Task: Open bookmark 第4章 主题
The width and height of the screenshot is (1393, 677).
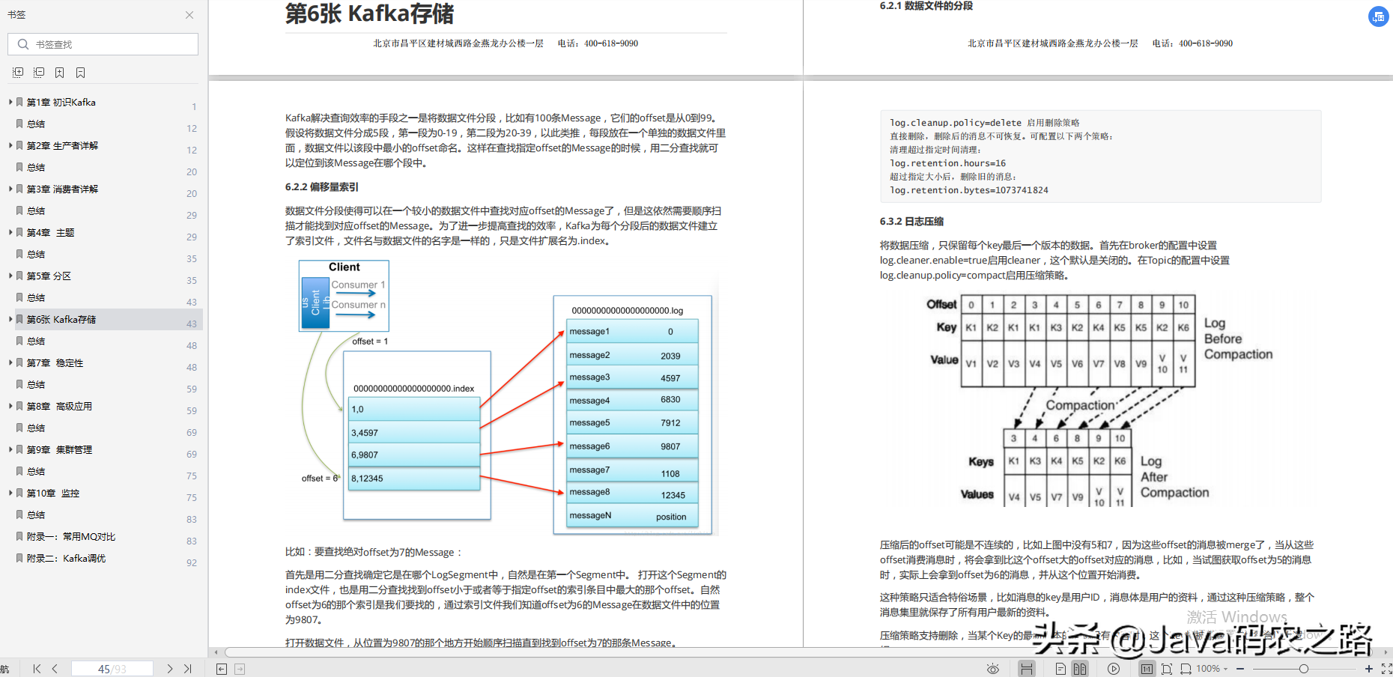Action: (50, 232)
